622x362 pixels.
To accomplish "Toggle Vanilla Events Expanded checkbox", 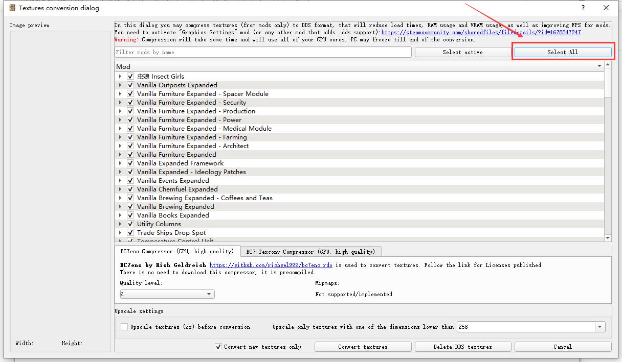I will pos(130,181).
